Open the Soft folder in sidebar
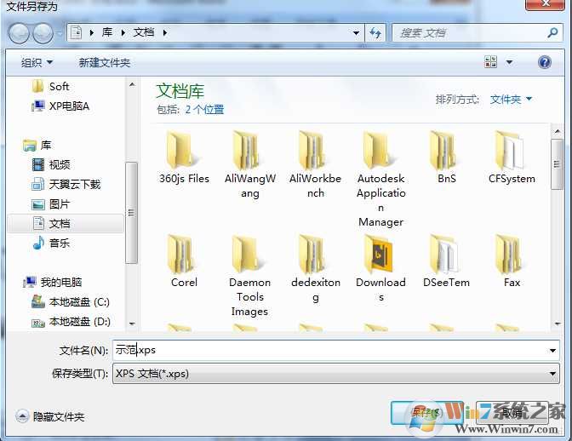The width and height of the screenshot is (572, 441). [x=51, y=87]
